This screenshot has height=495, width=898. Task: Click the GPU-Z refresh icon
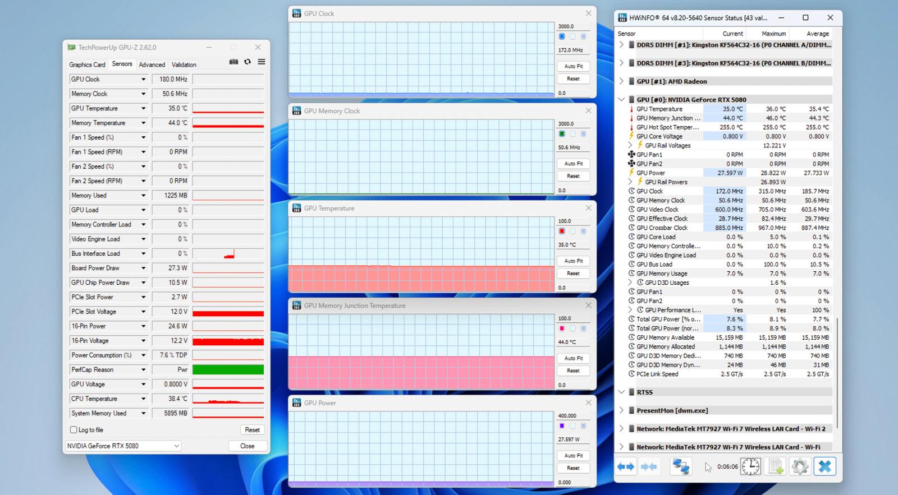tap(248, 62)
